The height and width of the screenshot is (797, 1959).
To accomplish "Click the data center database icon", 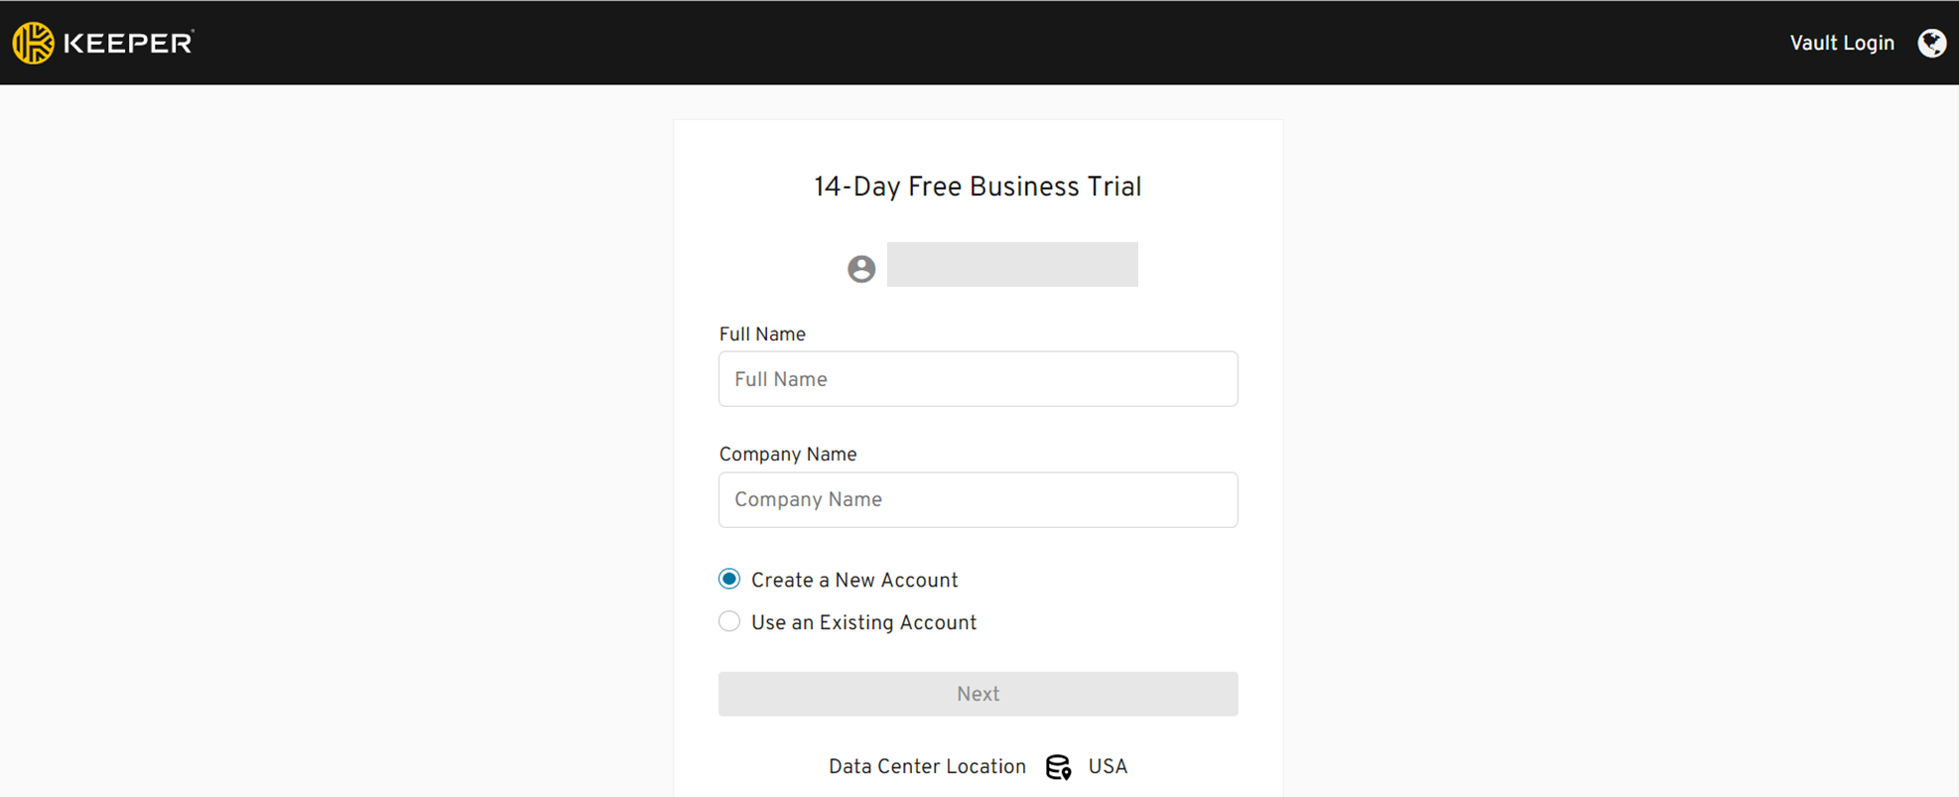I will coord(1058,767).
